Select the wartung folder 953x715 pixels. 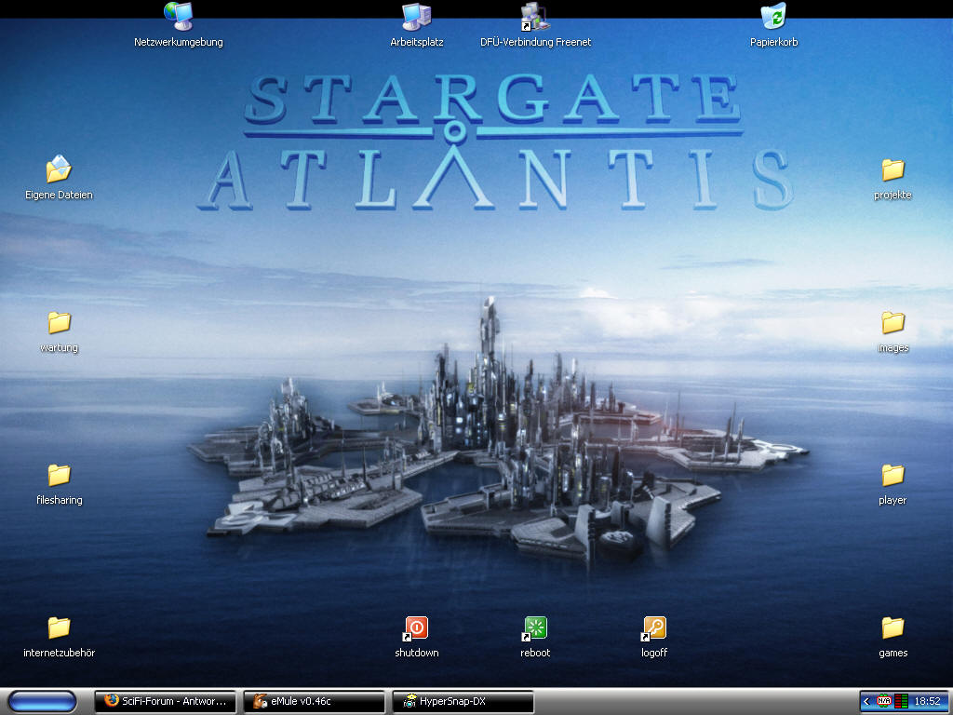[59, 323]
